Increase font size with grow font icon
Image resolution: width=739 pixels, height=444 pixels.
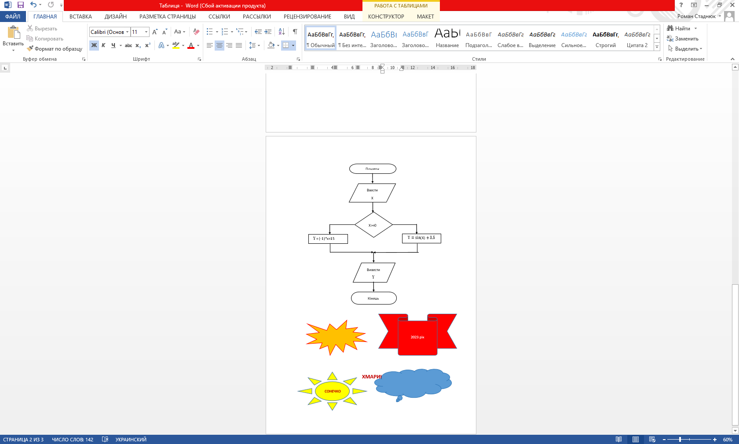pos(154,32)
